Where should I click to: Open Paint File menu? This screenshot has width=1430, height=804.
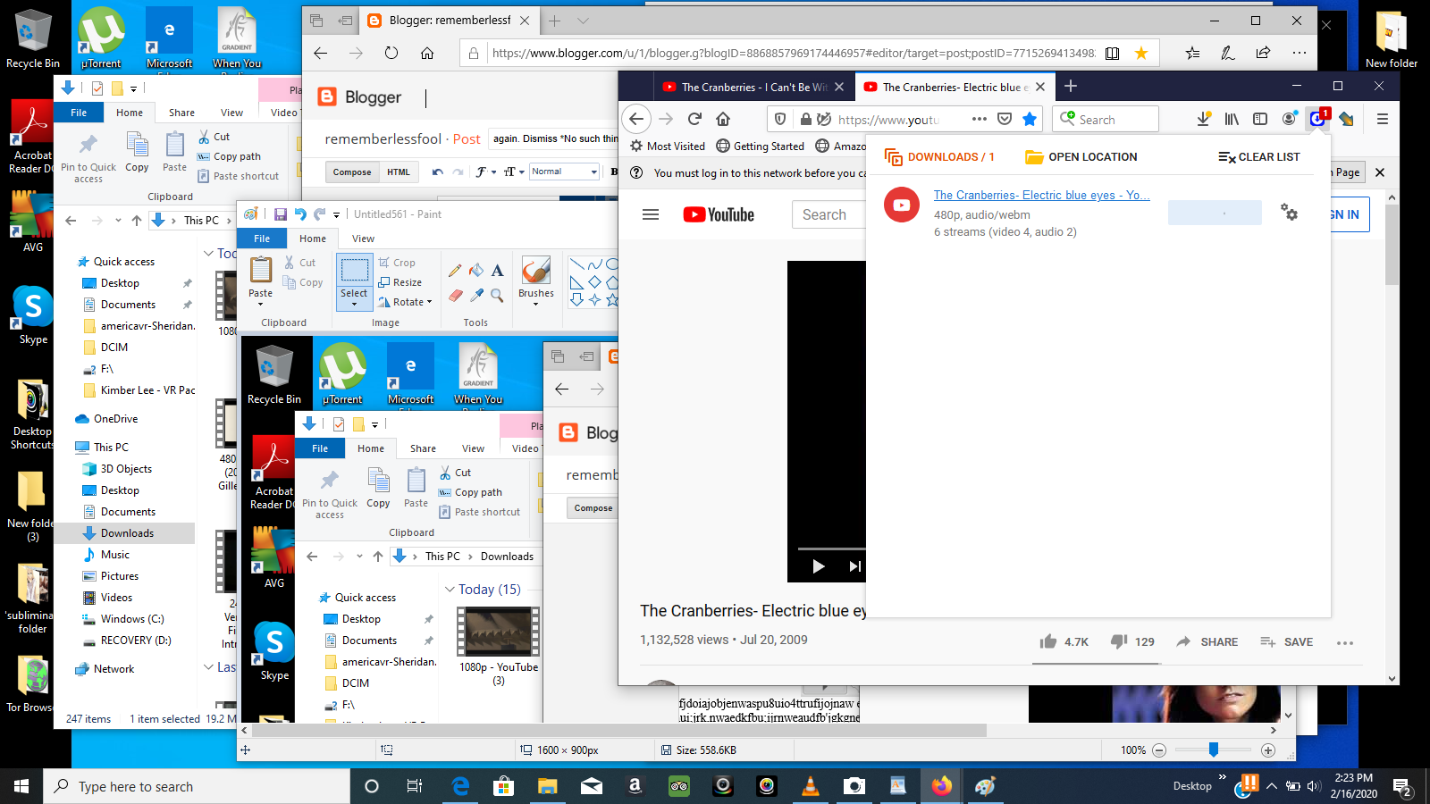click(262, 239)
